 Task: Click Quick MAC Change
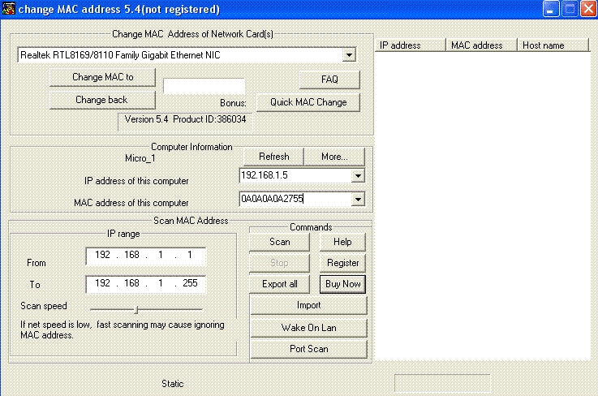[308, 102]
